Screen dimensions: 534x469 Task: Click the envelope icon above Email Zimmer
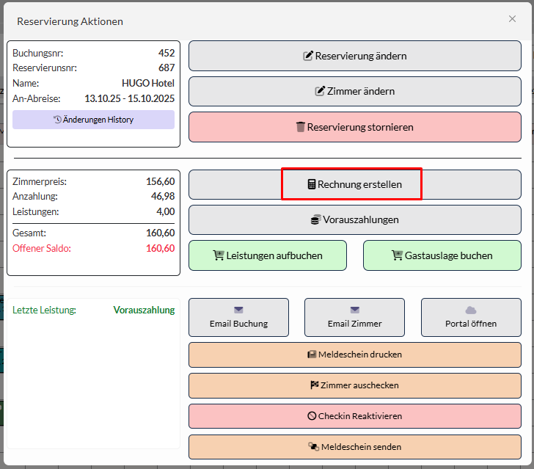[354, 310]
